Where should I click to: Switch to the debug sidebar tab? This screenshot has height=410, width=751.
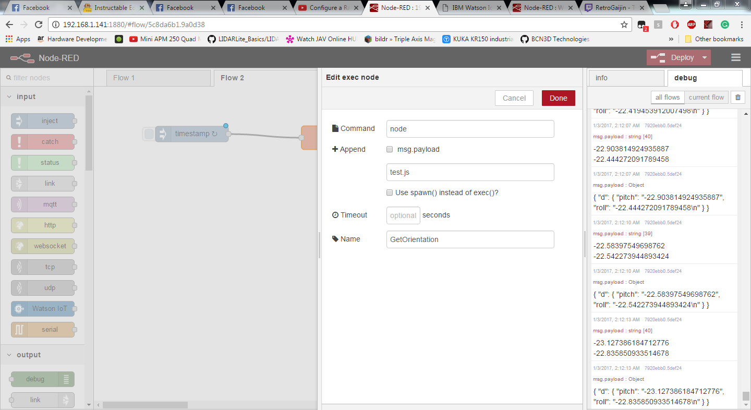[x=705, y=78]
